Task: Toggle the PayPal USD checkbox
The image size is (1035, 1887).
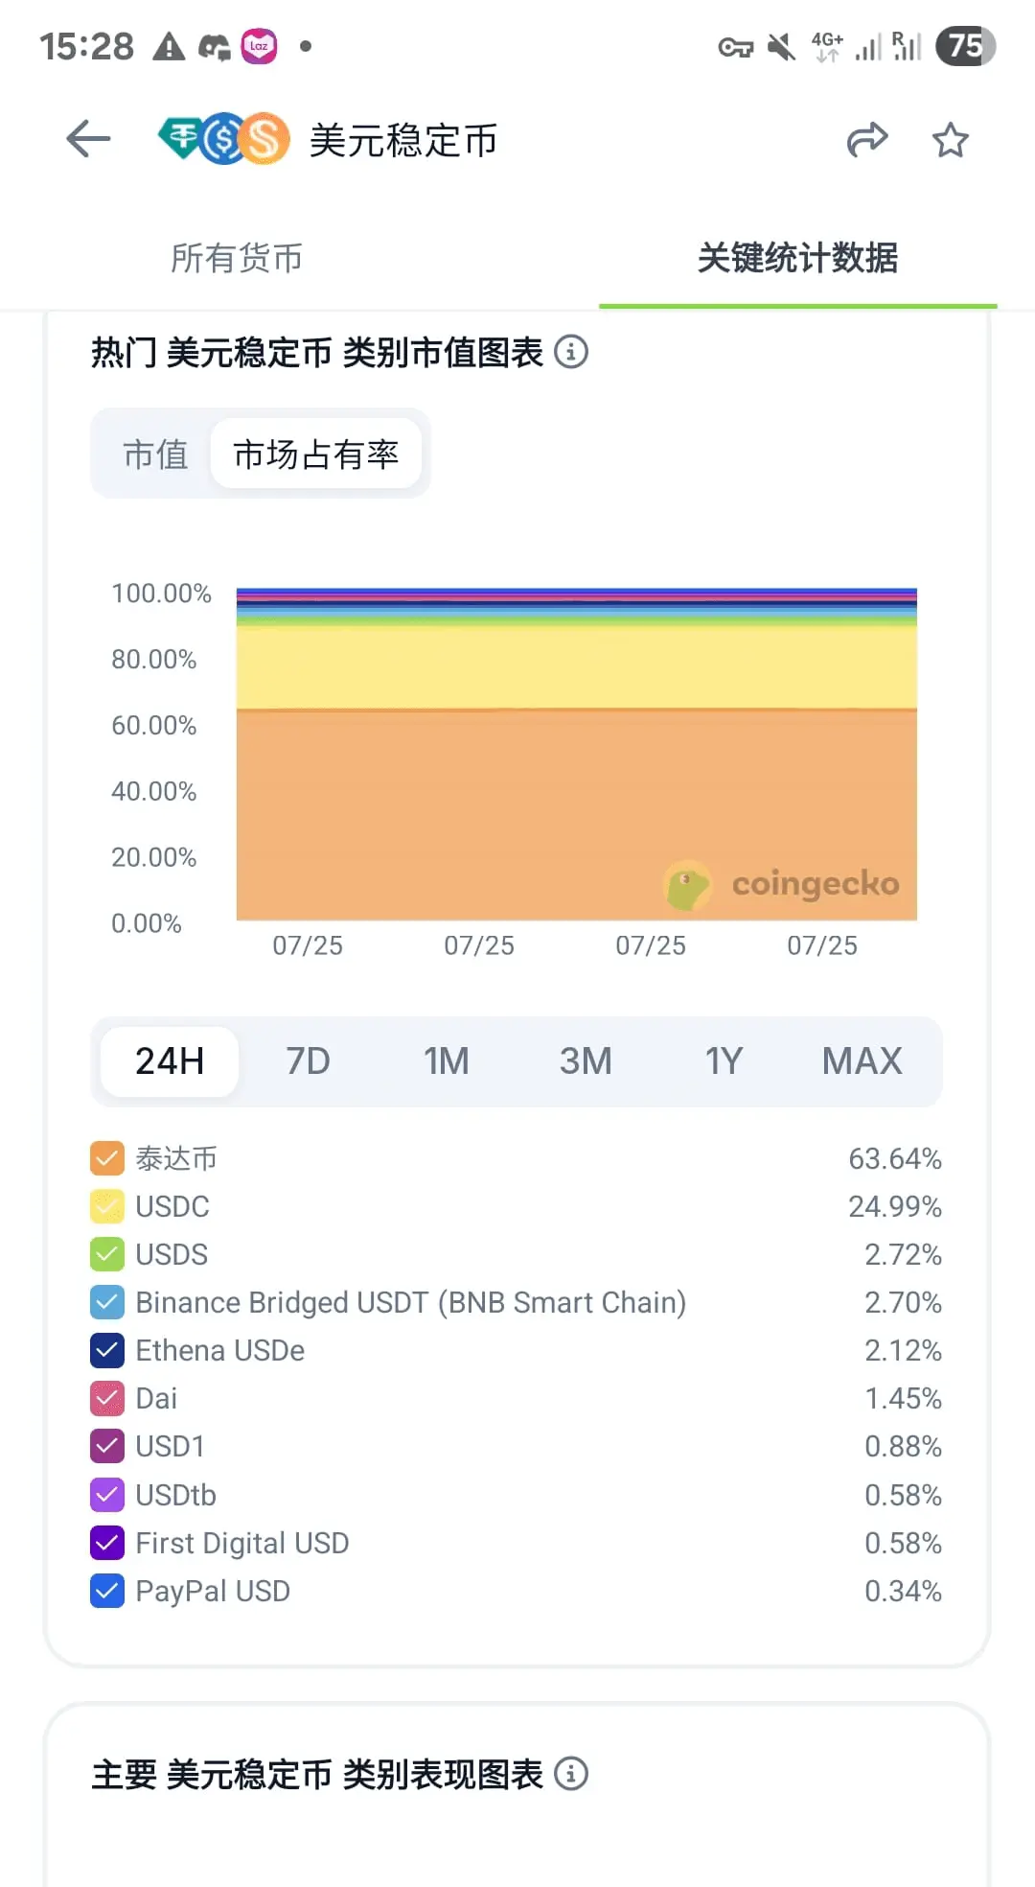Action: [107, 1591]
